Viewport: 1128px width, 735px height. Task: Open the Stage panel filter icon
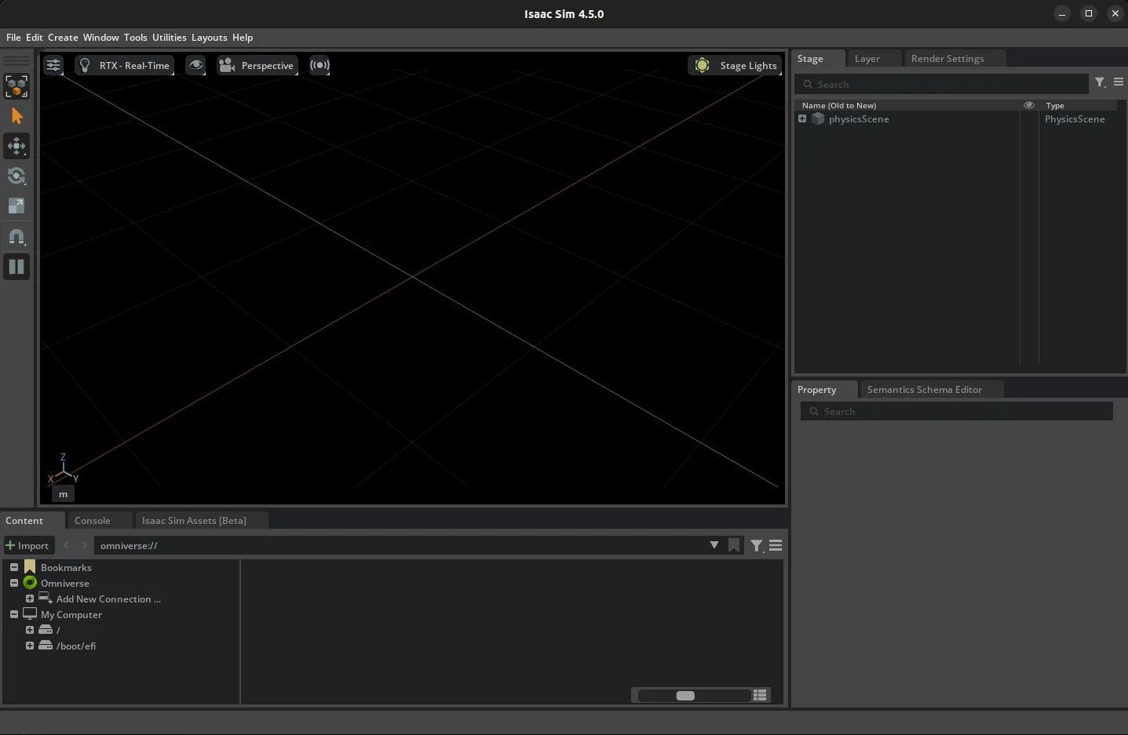pos(1100,82)
